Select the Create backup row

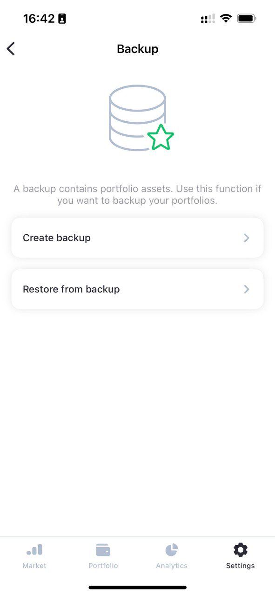coord(137,238)
